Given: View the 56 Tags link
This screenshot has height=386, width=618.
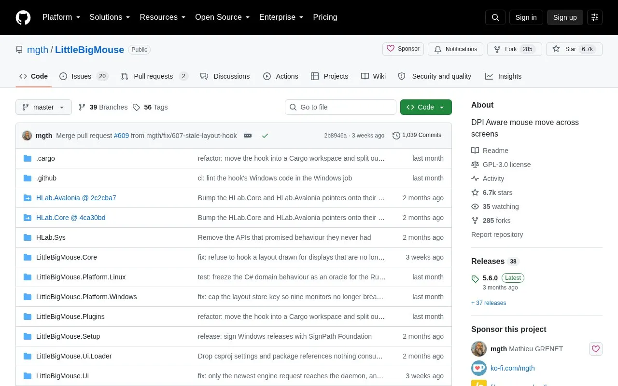Looking at the screenshot, I should point(150,107).
